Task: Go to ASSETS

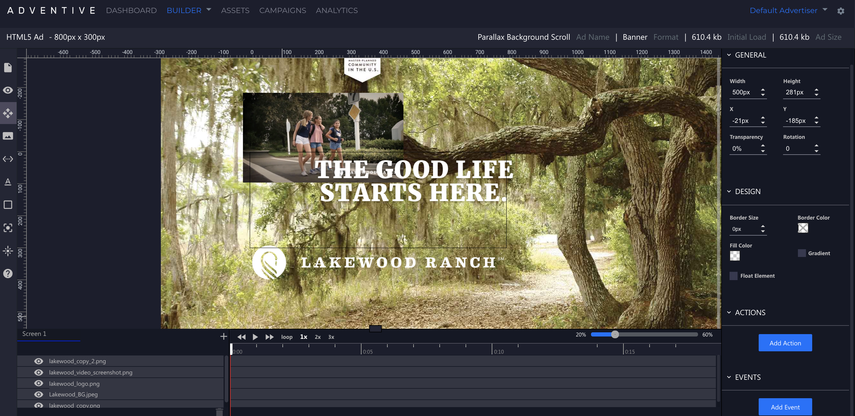Action: click(235, 10)
